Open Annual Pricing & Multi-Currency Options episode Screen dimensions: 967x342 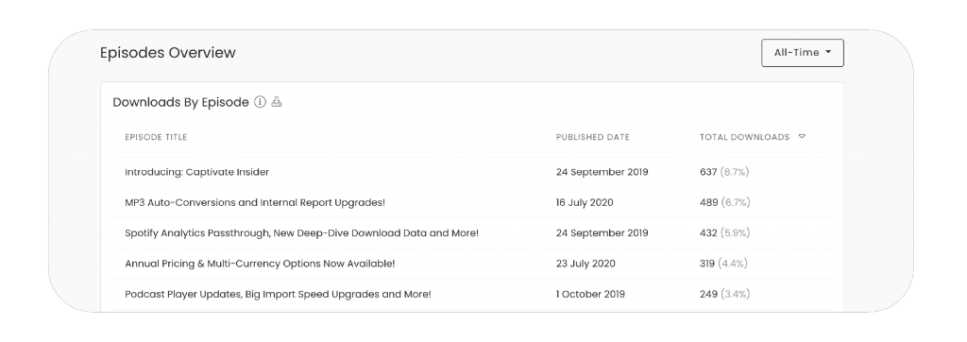[260, 264]
